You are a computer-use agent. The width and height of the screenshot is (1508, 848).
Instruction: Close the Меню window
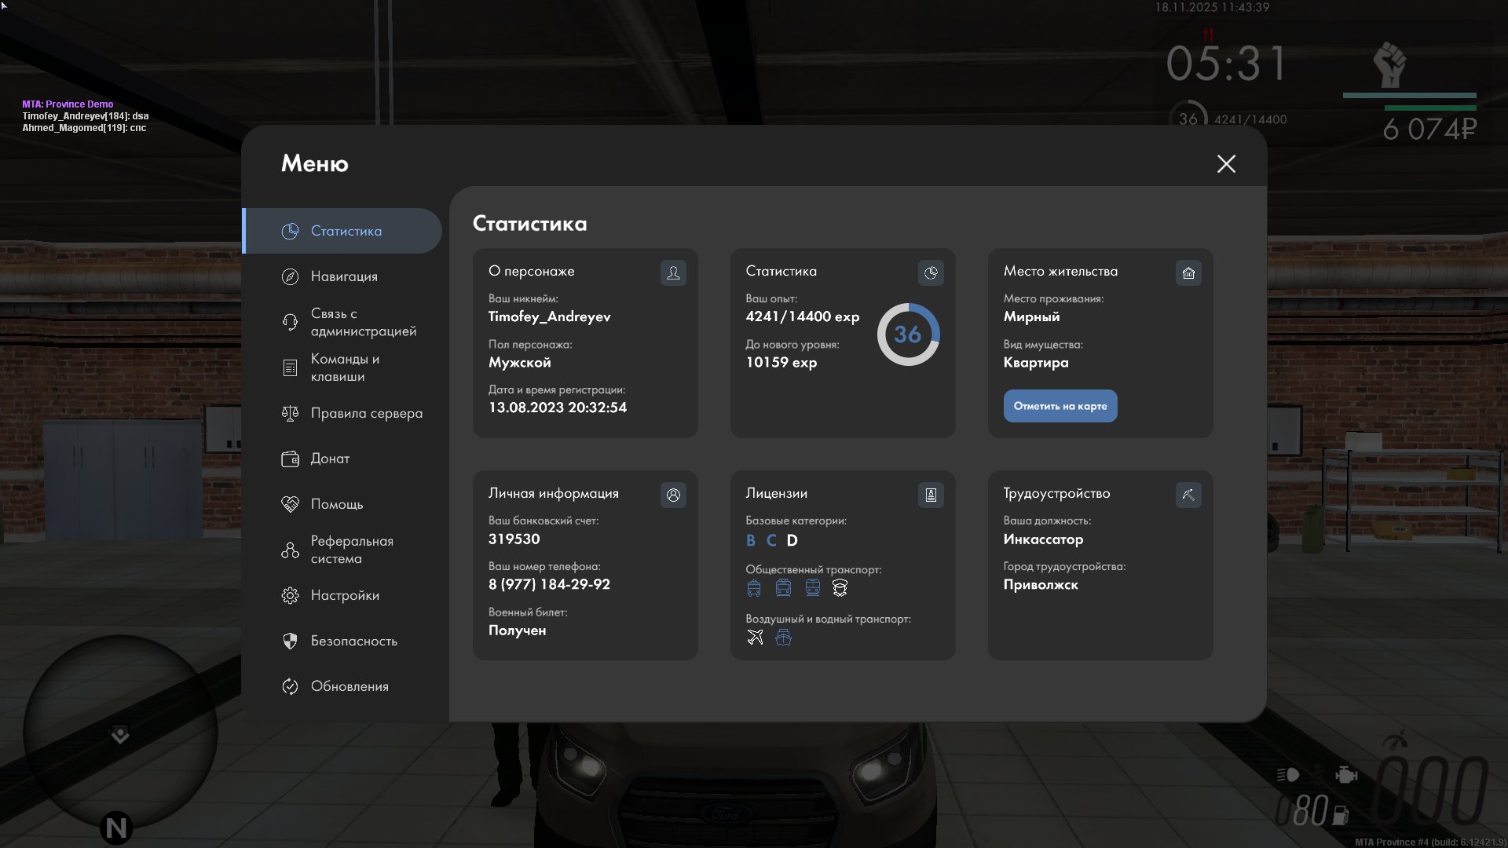[x=1226, y=163]
